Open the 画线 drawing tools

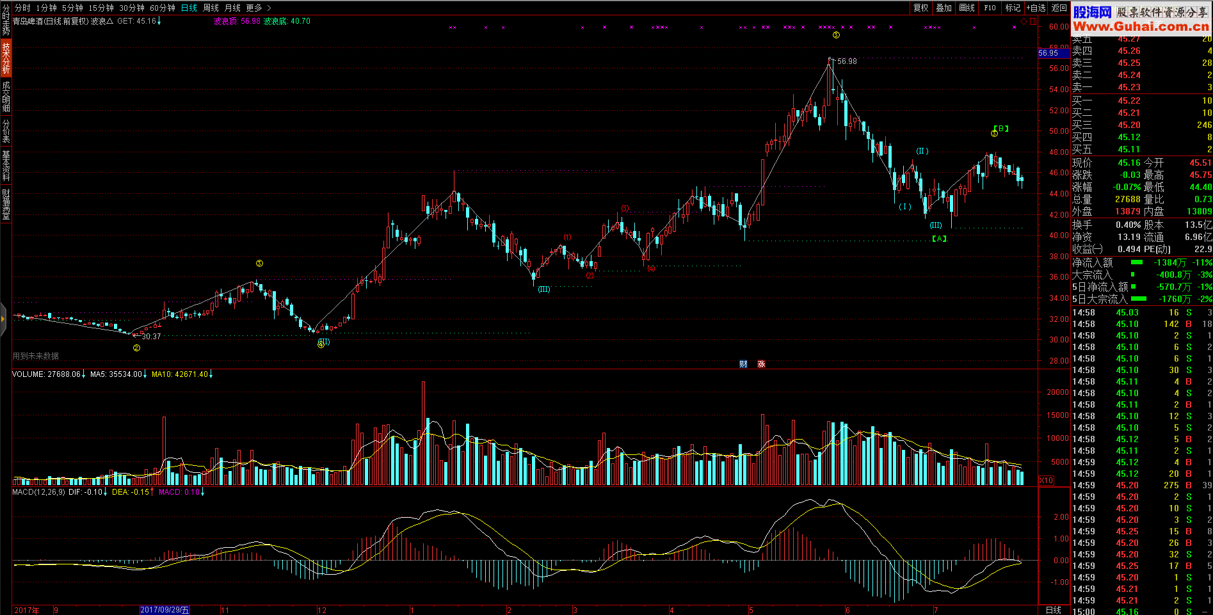(967, 8)
